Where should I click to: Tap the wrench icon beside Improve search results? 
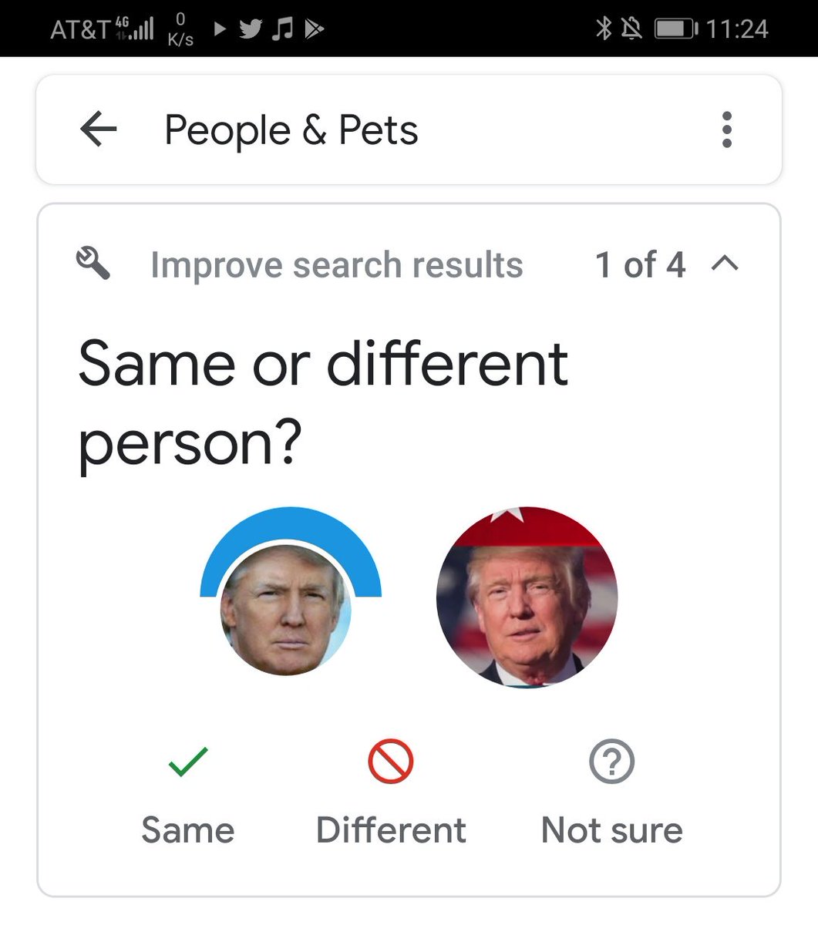(93, 264)
